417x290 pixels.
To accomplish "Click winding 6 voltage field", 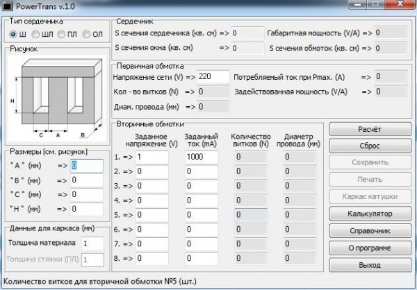I will point(152,230).
